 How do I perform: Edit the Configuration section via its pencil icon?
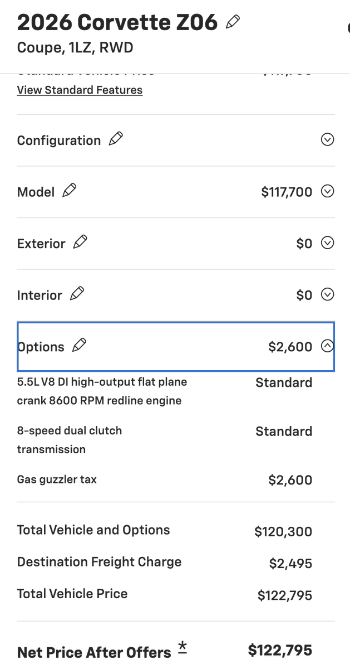(x=116, y=139)
